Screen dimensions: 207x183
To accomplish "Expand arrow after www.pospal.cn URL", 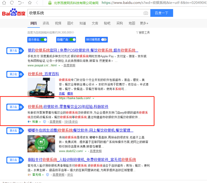I will tap(59, 65).
